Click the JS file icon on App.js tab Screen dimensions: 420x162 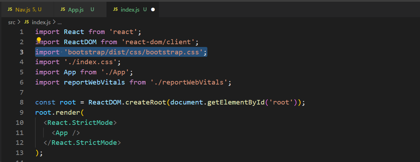[x=63, y=9]
